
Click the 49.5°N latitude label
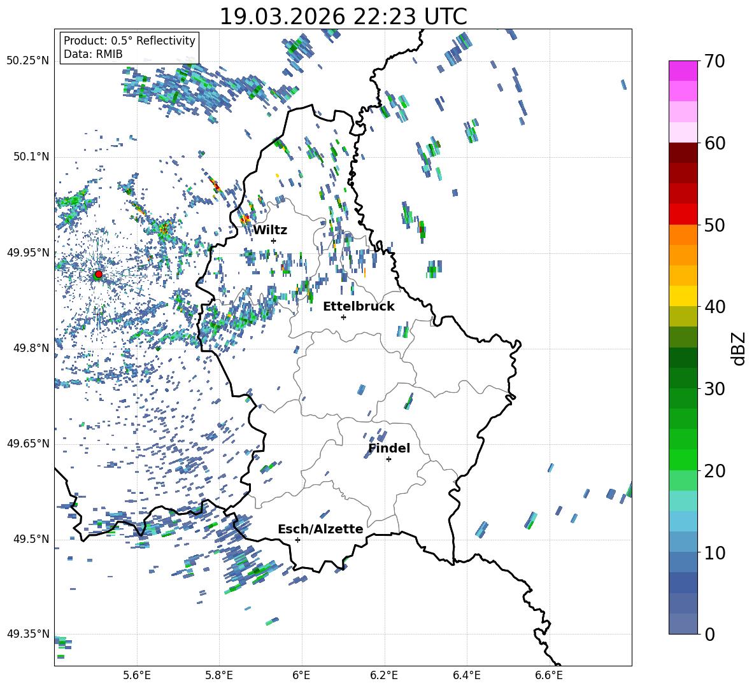click(31, 538)
